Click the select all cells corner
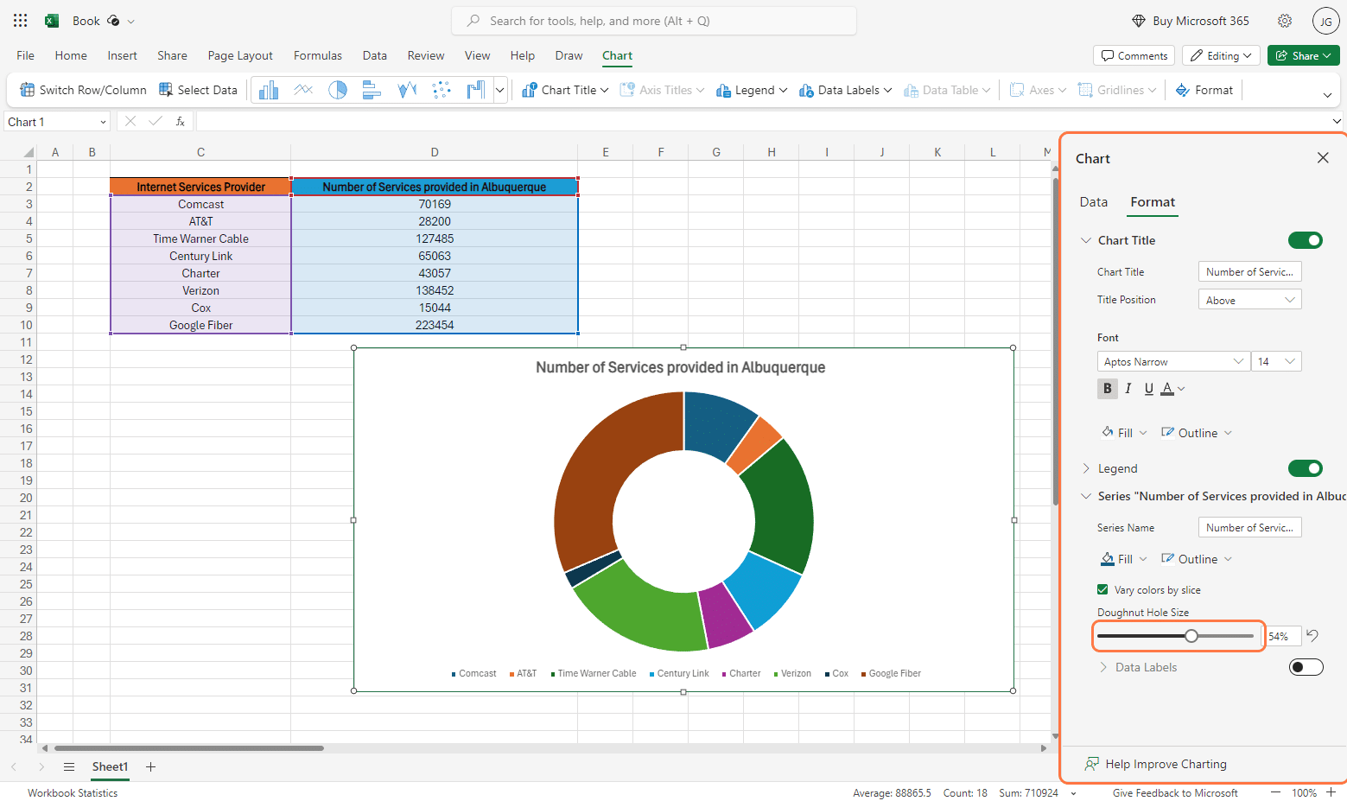The height and width of the screenshot is (801, 1347). coord(29,152)
